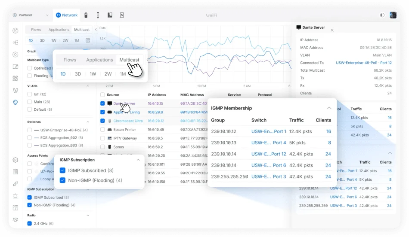Collapse the enlarged IGMP Membership card

pos(329,108)
